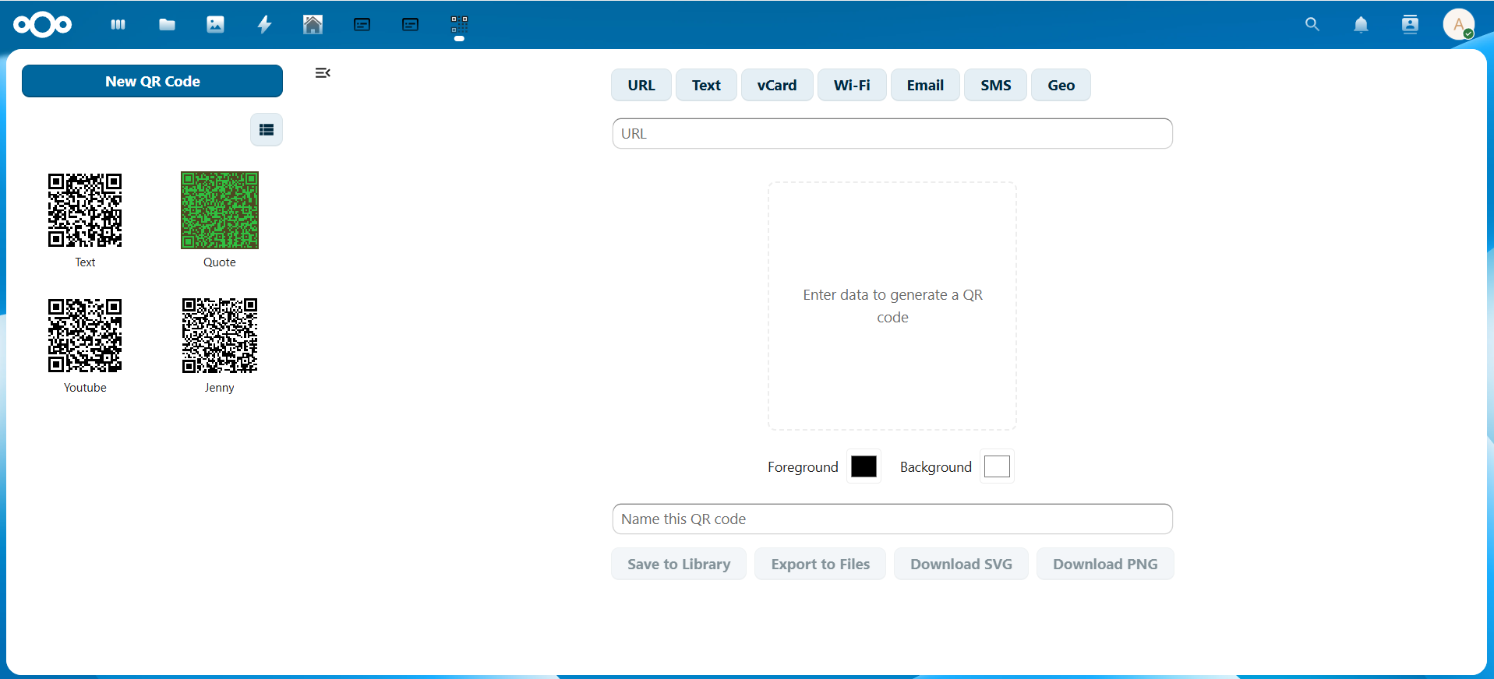Image resolution: width=1494 pixels, height=679 pixels.
Task: Open the Files folder icon
Action: tap(167, 25)
